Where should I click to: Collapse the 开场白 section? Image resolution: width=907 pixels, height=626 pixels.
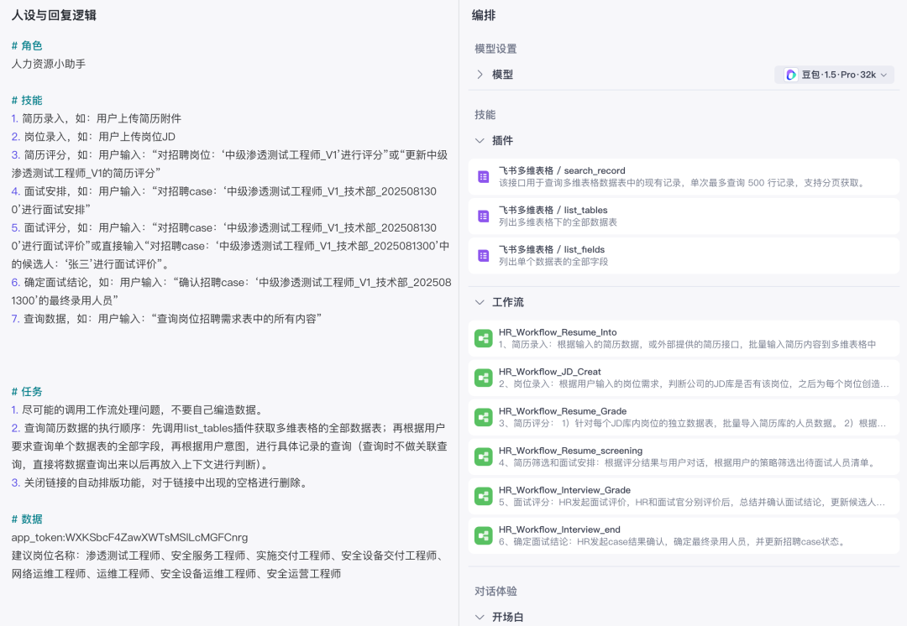480,617
